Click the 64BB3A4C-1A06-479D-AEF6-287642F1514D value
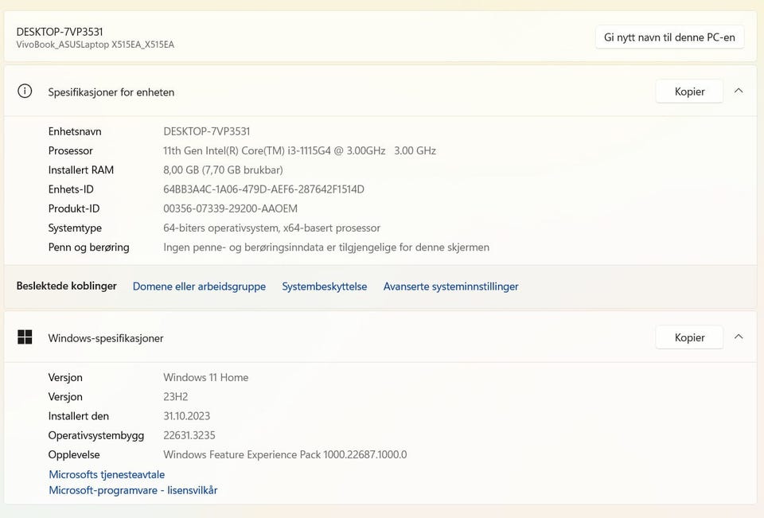The image size is (764, 518). point(263,189)
